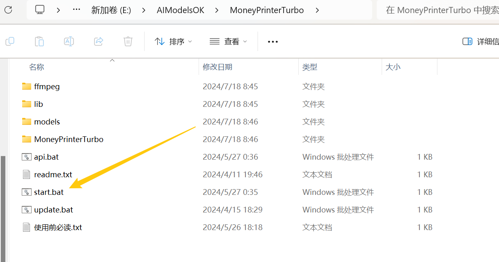499x262 pixels.
Task: Click the Rename toolbar icon
Action: [69, 41]
